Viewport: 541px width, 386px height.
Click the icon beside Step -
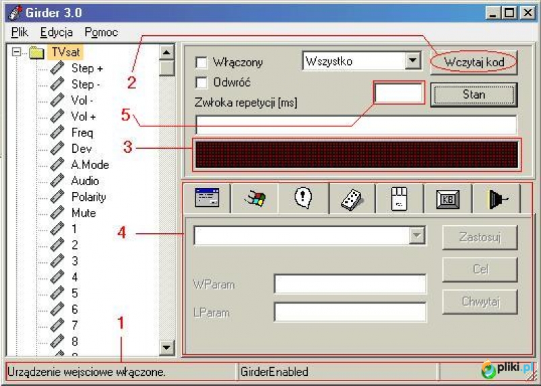(x=57, y=84)
